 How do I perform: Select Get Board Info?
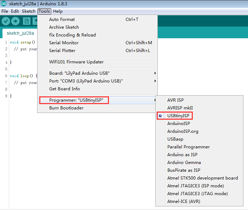pos(64,89)
